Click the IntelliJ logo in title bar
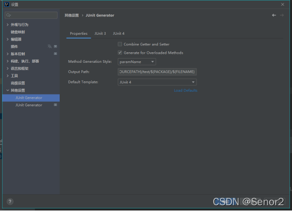Screen dimensions: 292x211 tap(7, 4)
